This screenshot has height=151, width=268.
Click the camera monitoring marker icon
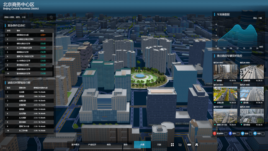242,133
